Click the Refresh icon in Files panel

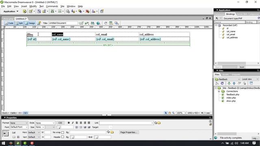coord(222,83)
